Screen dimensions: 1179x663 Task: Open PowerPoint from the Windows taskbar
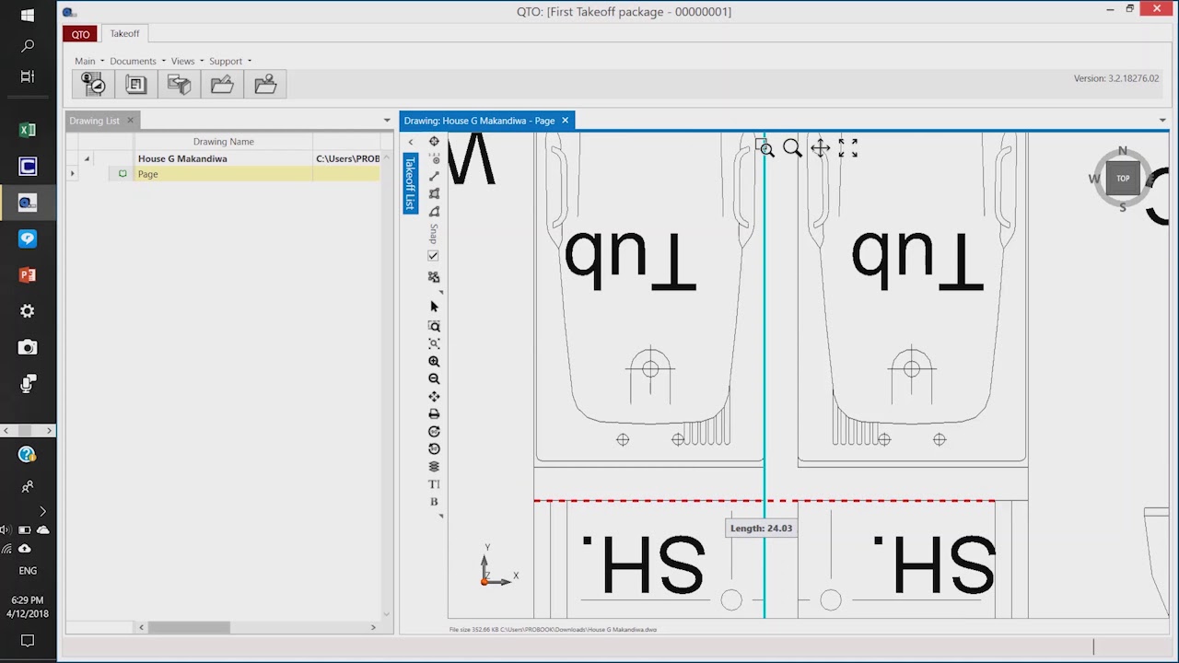[28, 274]
